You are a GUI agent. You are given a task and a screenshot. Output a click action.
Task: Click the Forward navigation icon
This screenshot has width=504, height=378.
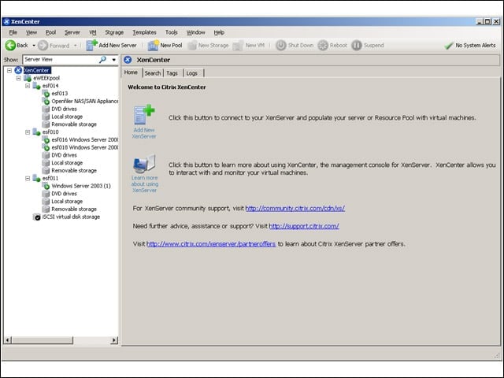(43, 46)
